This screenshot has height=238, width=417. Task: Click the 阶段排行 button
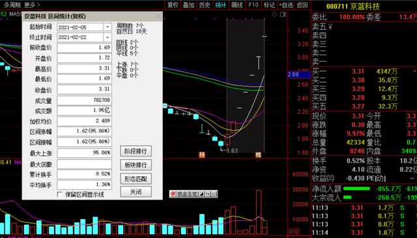tap(136, 152)
